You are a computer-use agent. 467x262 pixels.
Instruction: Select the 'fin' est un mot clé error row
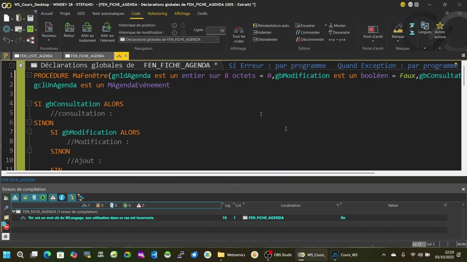point(229,218)
